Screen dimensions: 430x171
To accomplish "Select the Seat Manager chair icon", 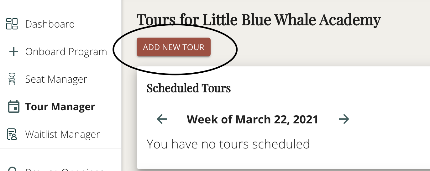I will (x=12, y=79).
